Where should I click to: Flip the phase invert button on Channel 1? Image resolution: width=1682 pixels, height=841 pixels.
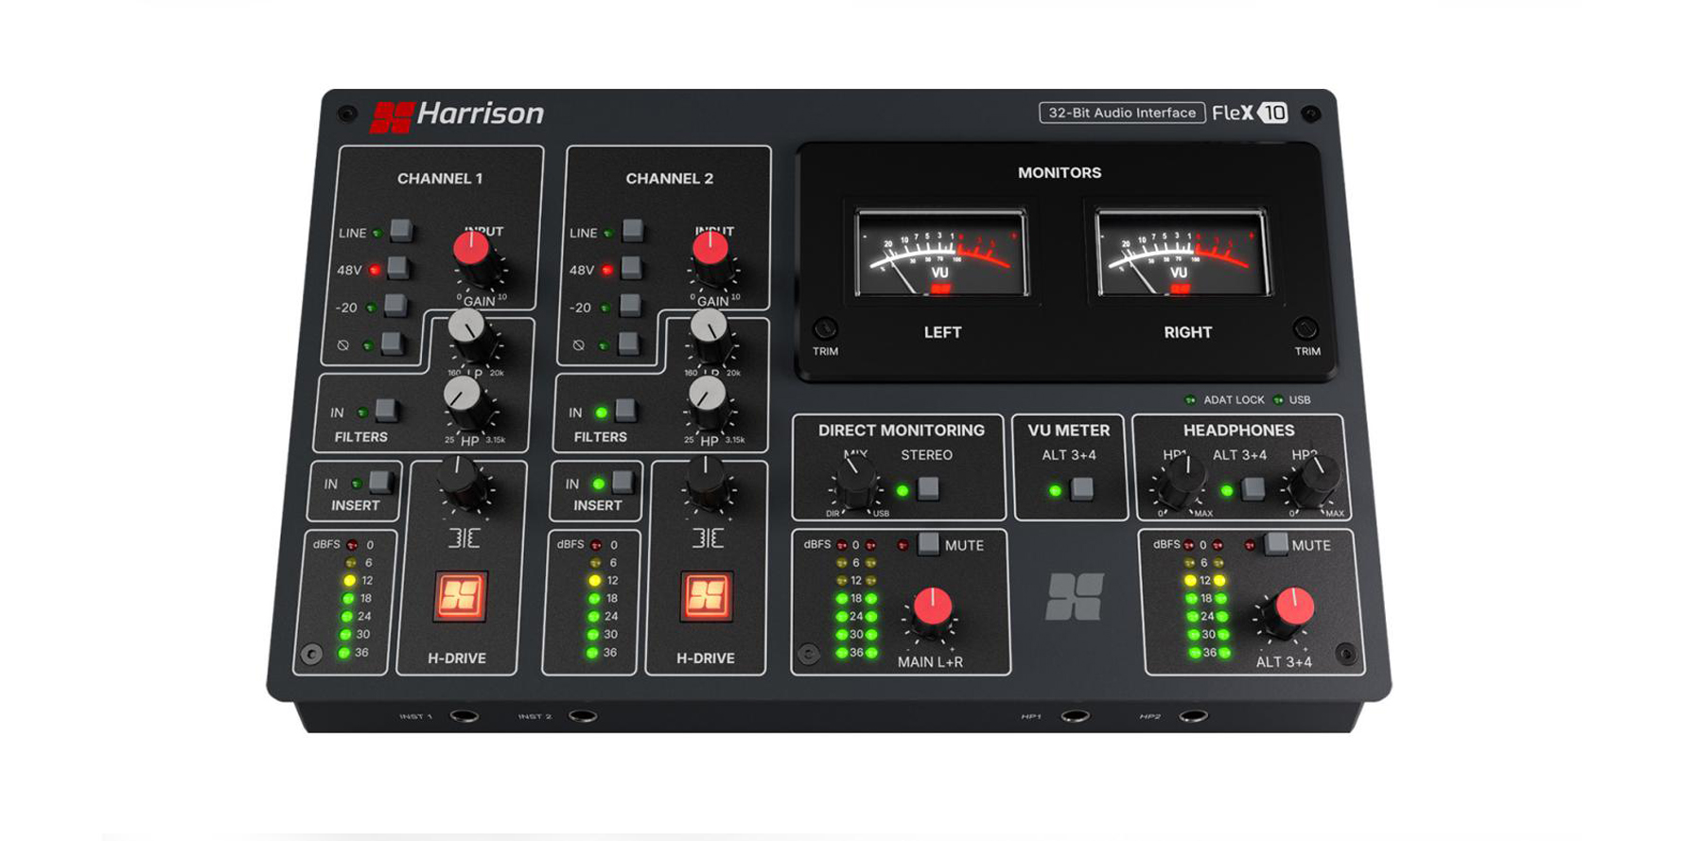pyautogui.click(x=393, y=342)
